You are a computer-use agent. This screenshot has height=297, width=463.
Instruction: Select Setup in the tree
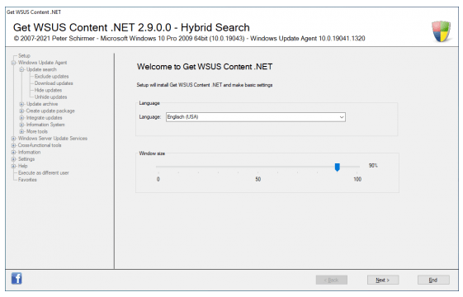(24, 55)
